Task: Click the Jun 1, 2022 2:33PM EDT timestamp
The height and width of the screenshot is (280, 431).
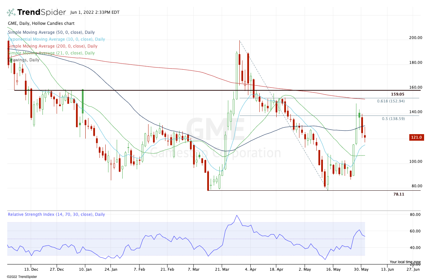Action: [x=95, y=12]
